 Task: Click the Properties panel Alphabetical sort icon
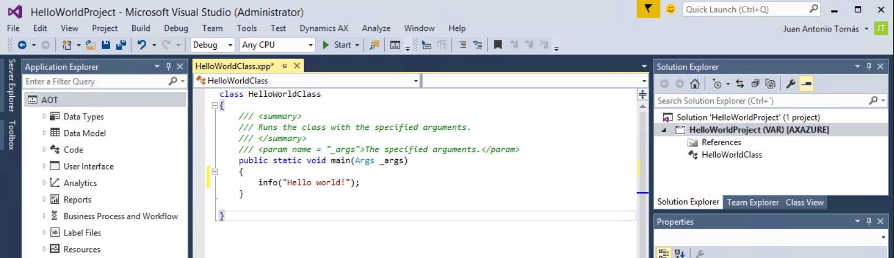click(x=680, y=253)
